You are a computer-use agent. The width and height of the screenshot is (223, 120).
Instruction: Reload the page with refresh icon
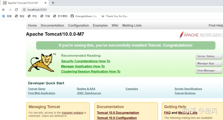16,10
